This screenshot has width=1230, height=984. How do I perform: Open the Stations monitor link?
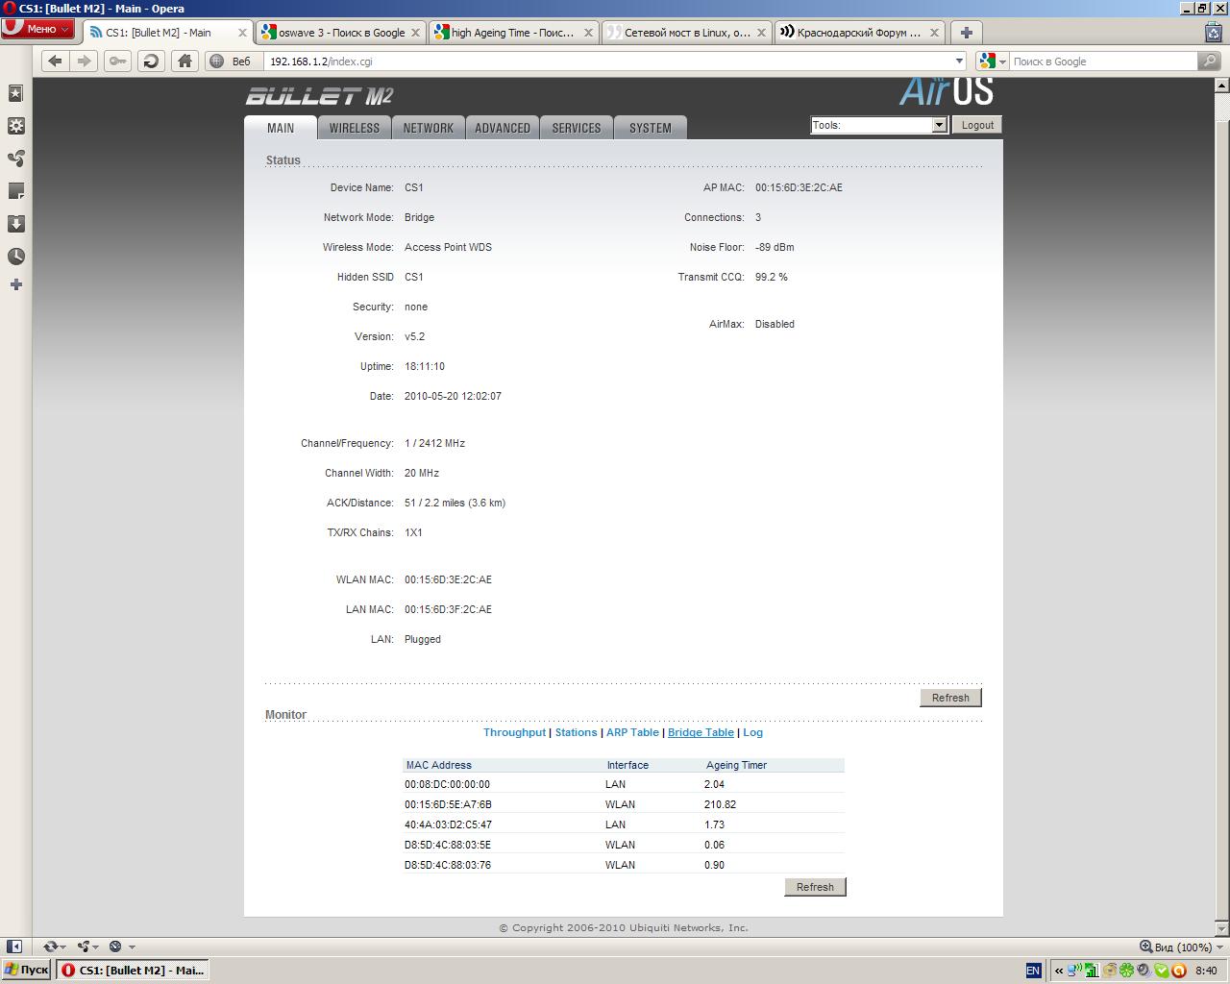576,732
